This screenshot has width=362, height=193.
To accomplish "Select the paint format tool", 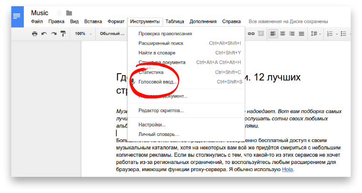I will 63,34.
